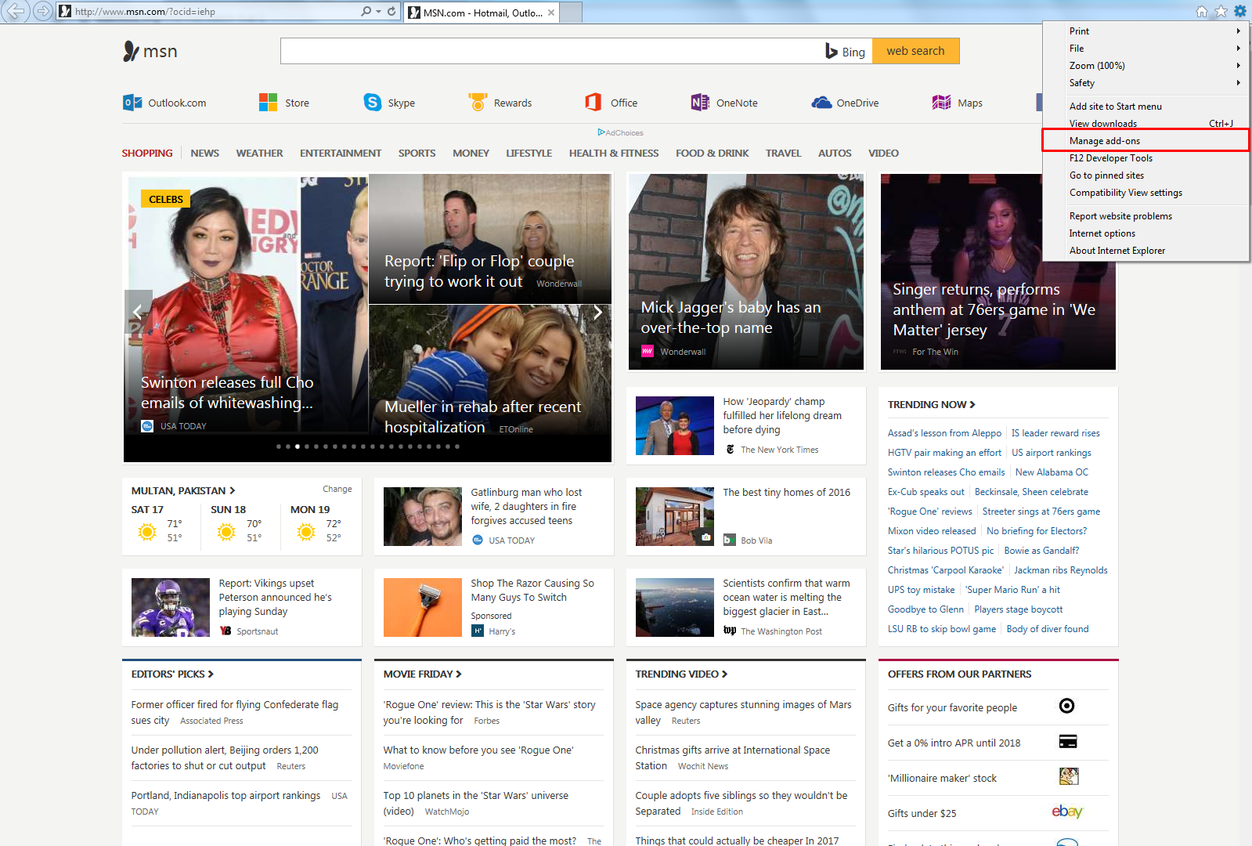Choose Internet options in the Tools menu
Viewport: 1252px width, 846px height.
click(x=1146, y=233)
